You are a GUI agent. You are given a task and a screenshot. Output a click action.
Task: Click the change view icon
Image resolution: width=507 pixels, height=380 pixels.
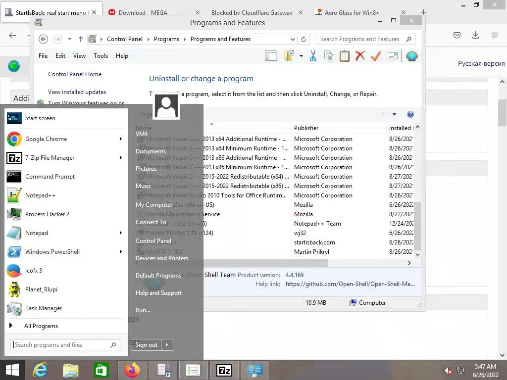[x=383, y=114]
